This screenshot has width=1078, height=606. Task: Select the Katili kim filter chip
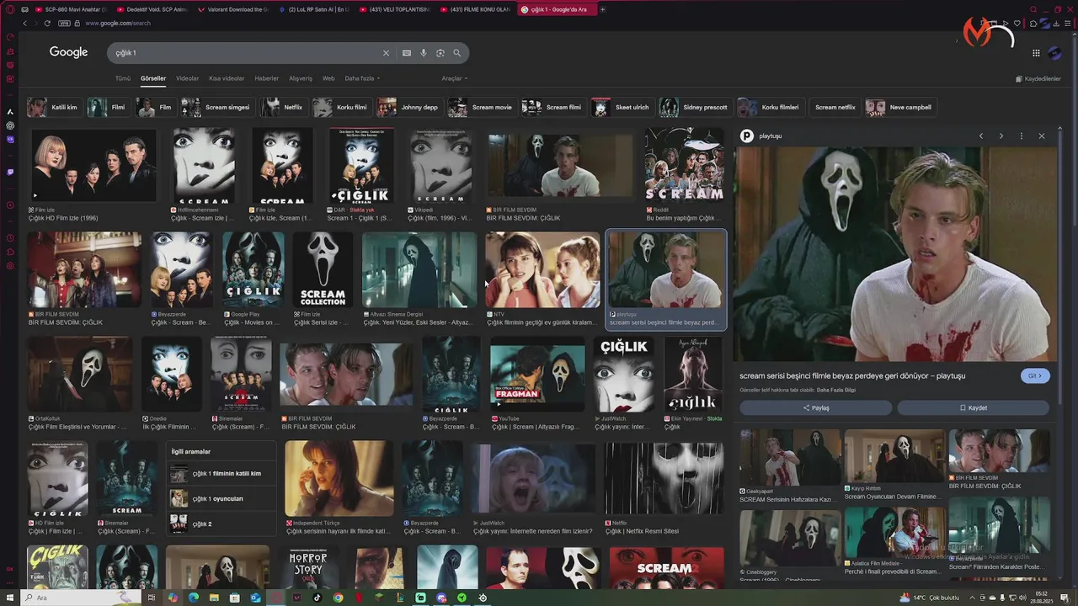(54, 107)
